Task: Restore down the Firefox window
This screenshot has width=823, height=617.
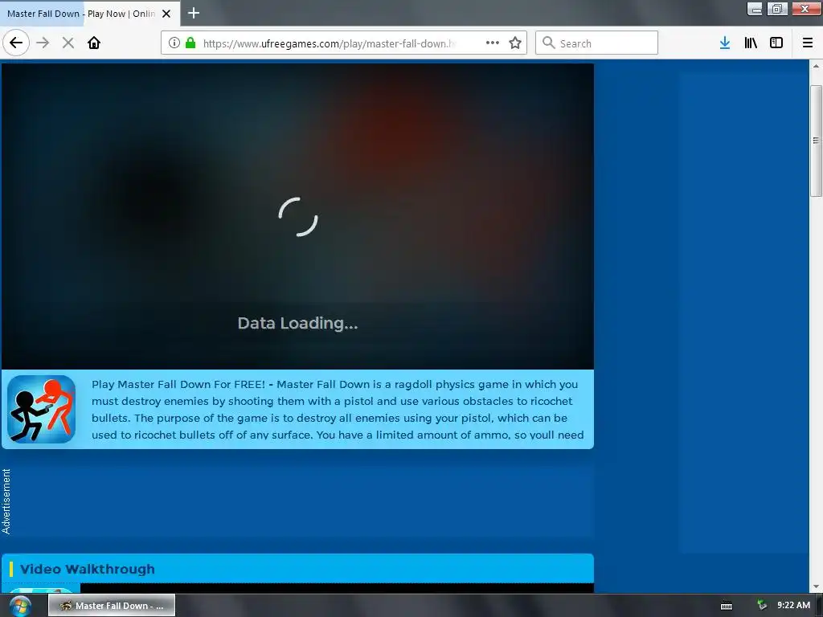Action: pyautogui.click(x=777, y=8)
